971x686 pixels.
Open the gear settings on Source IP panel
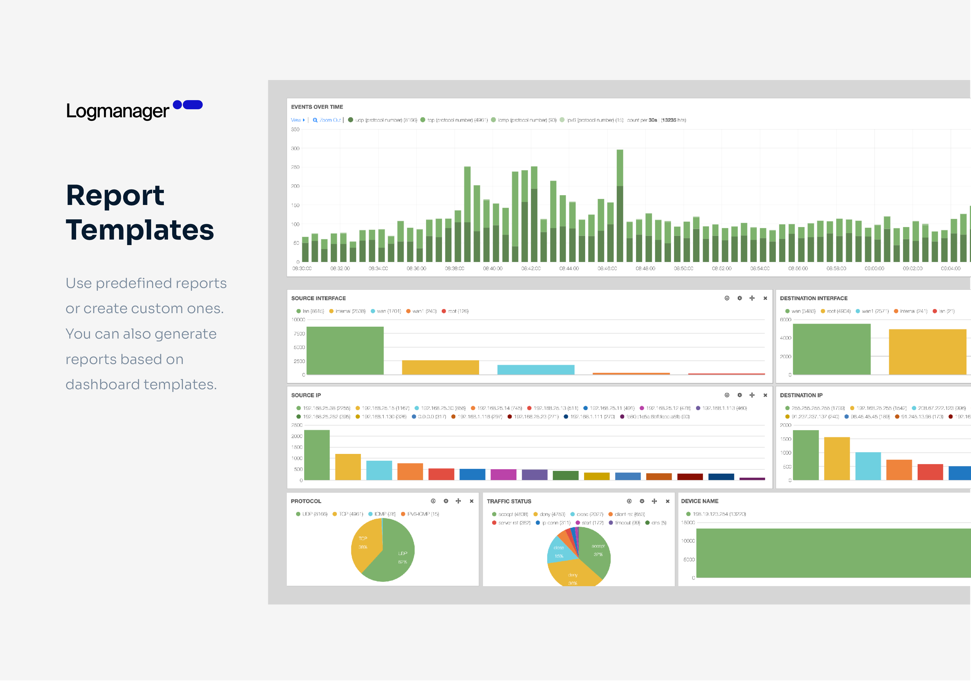click(739, 395)
